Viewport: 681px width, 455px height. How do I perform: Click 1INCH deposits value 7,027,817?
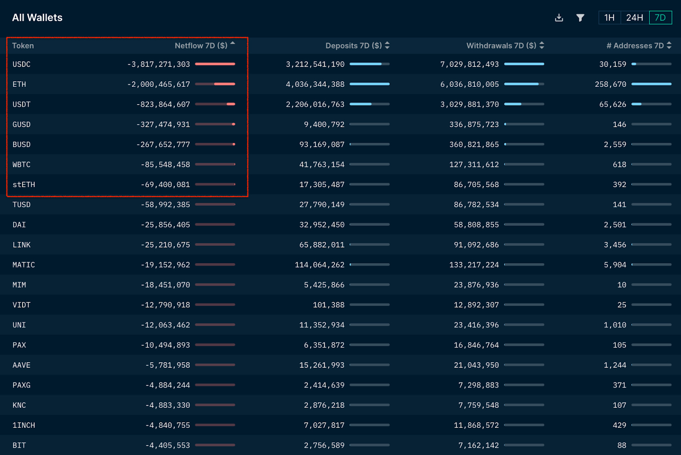(324, 425)
